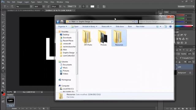Click the Explorer search magnifier icon
The image size is (196, 110).
click(x=172, y=22)
